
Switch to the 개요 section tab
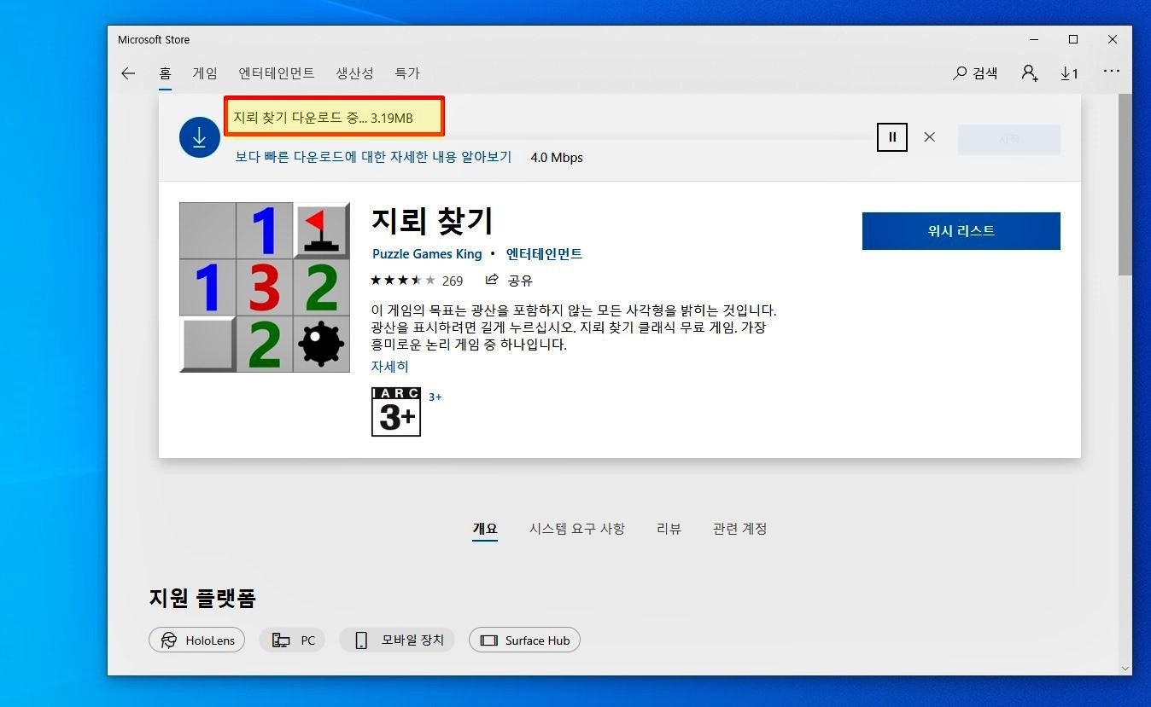[x=485, y=529]
